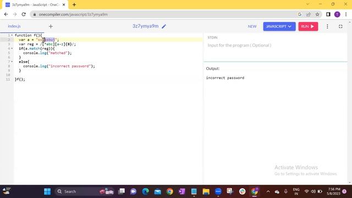This screenshot has width=352, height=198.
Task: Click the console.log("matched") code line
Action: 47,53
